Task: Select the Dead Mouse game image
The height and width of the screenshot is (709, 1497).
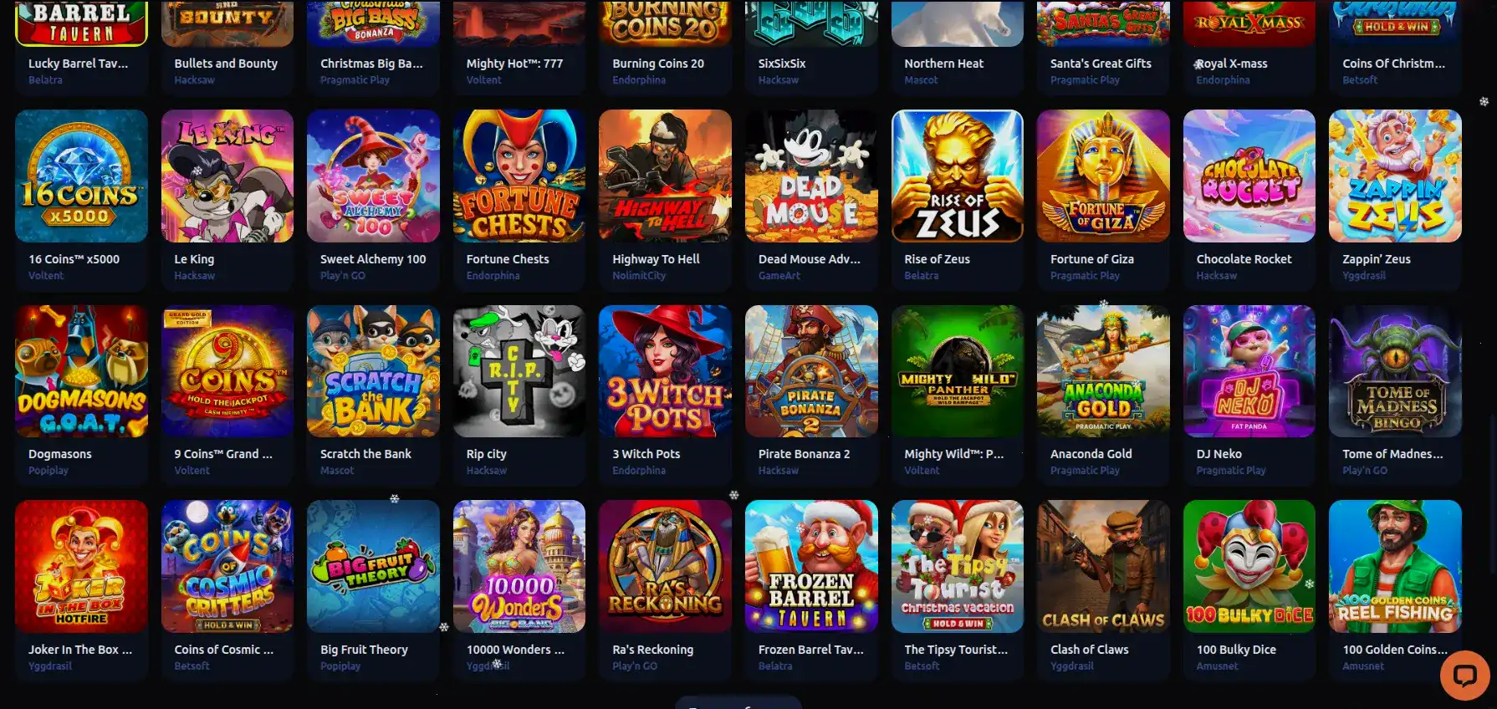Action: point(811,176)
